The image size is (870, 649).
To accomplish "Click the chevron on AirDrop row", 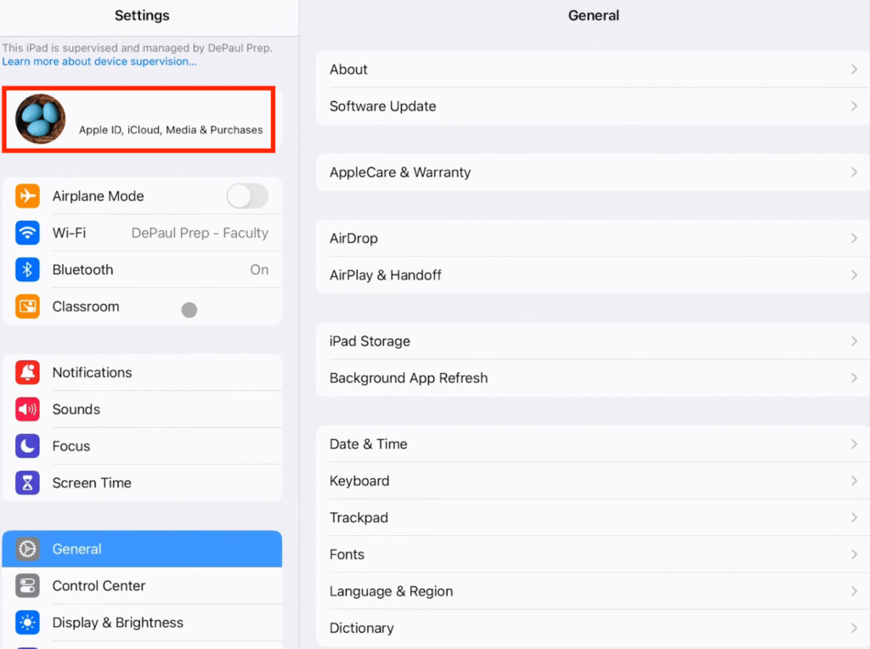I will coord(854,238).
